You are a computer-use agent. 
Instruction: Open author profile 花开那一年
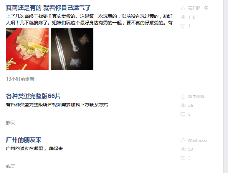coord(198,8)
